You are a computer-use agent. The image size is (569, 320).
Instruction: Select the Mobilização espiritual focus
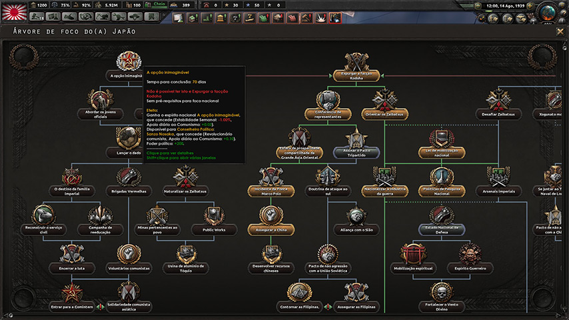[413, 259]
